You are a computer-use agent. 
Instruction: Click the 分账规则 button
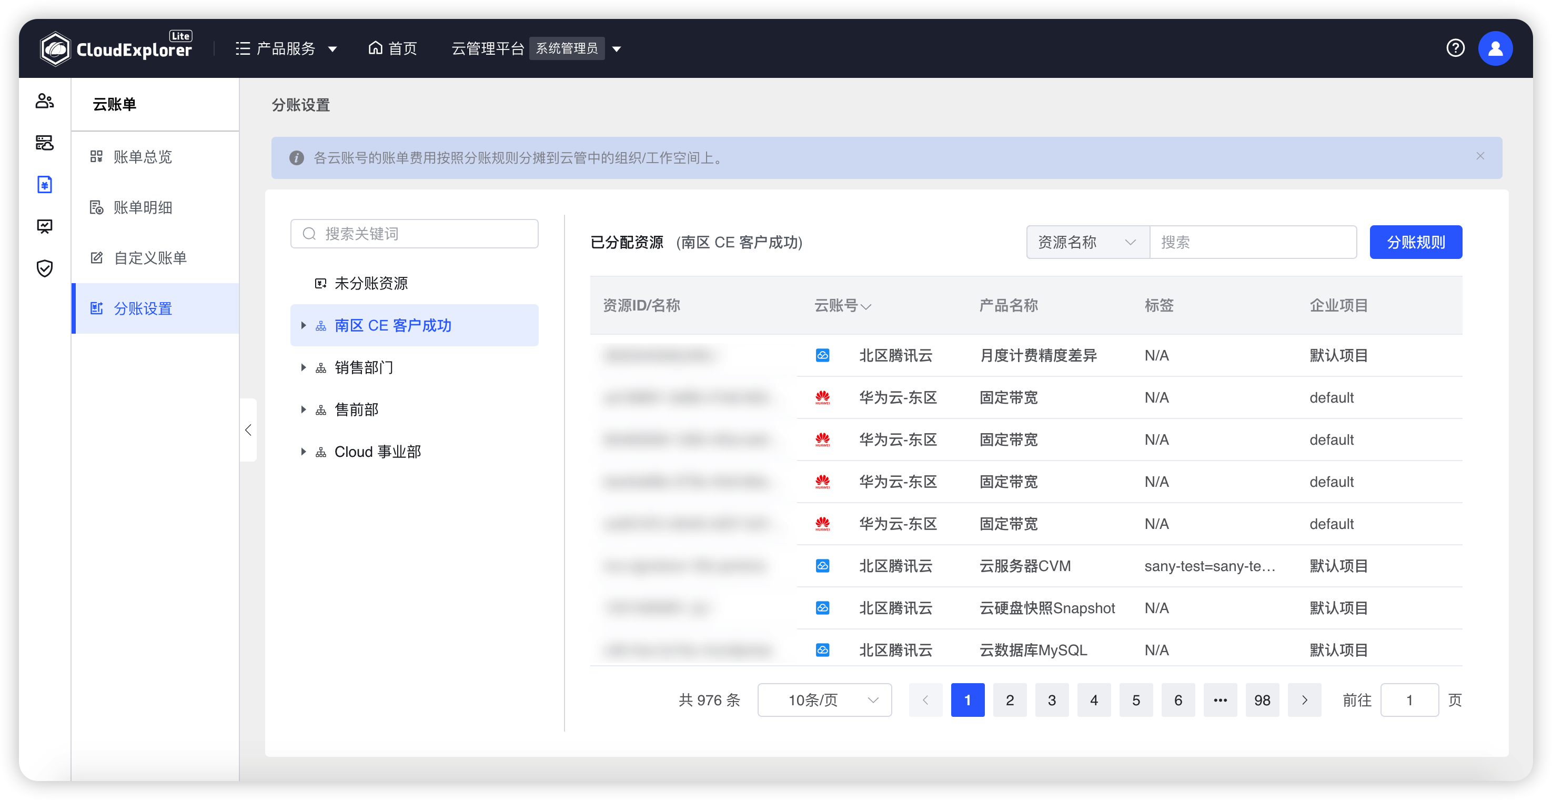[1415, 242]
